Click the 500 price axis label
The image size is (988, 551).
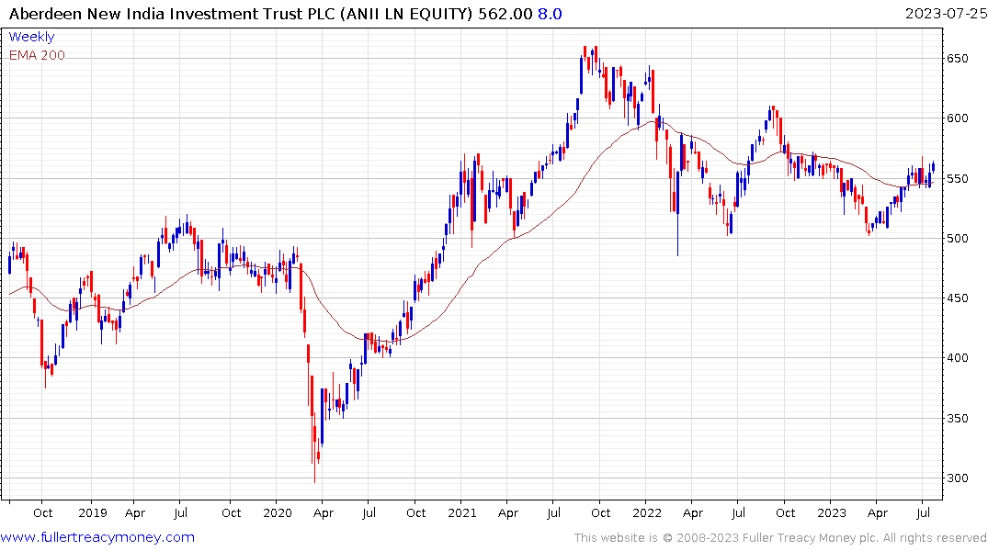pos(957,239)
